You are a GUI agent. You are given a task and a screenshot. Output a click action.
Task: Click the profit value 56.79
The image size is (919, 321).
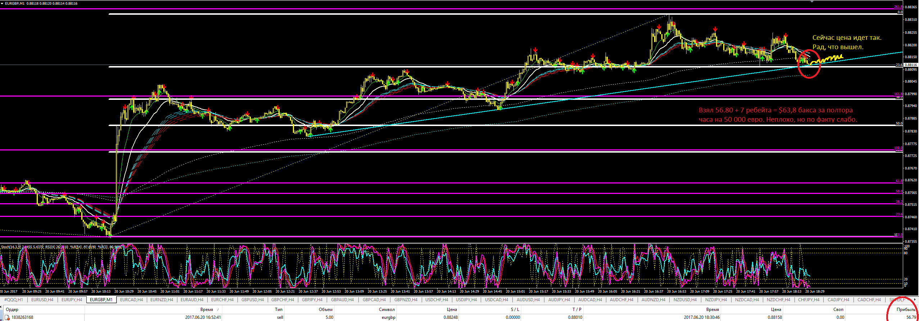click(911, 317)
